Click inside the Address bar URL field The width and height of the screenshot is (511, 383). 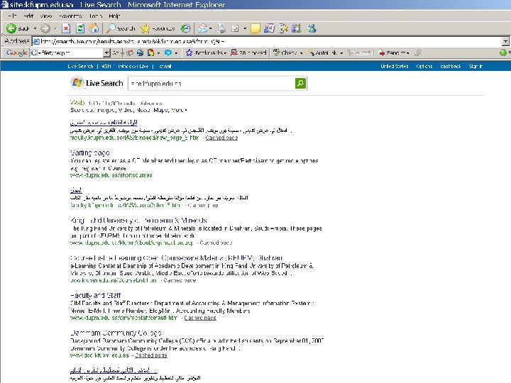click(268, 41)
